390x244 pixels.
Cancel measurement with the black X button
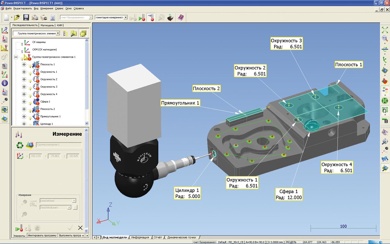(x=80, y=228)
